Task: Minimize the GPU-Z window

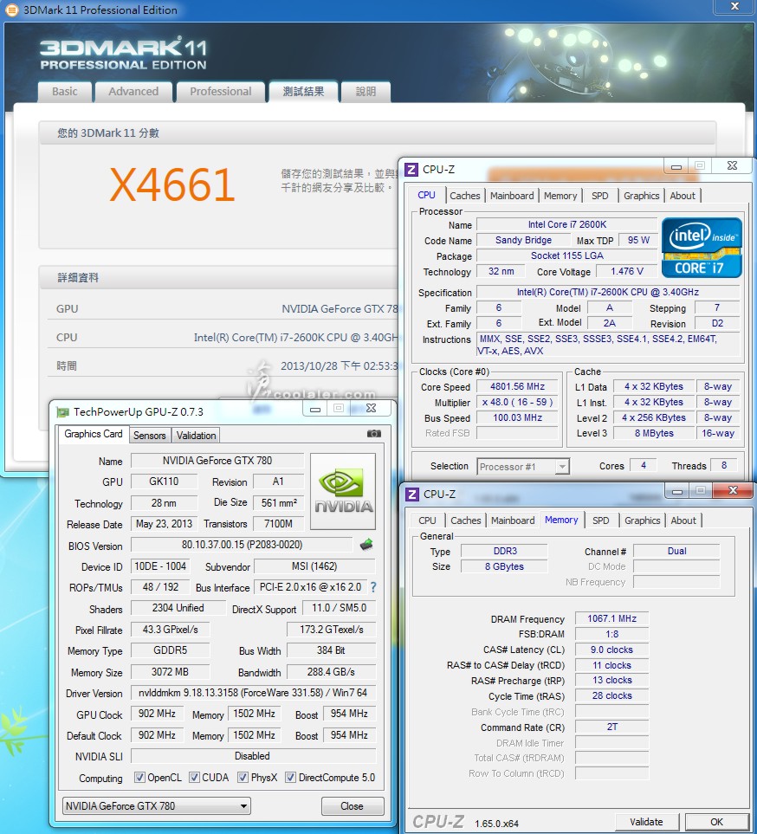Action: pyautogui.click(x=315, y=409)
